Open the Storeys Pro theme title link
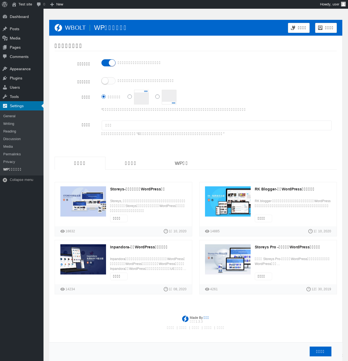The height and width of the screenshot is (361, 348). (287, 247)
